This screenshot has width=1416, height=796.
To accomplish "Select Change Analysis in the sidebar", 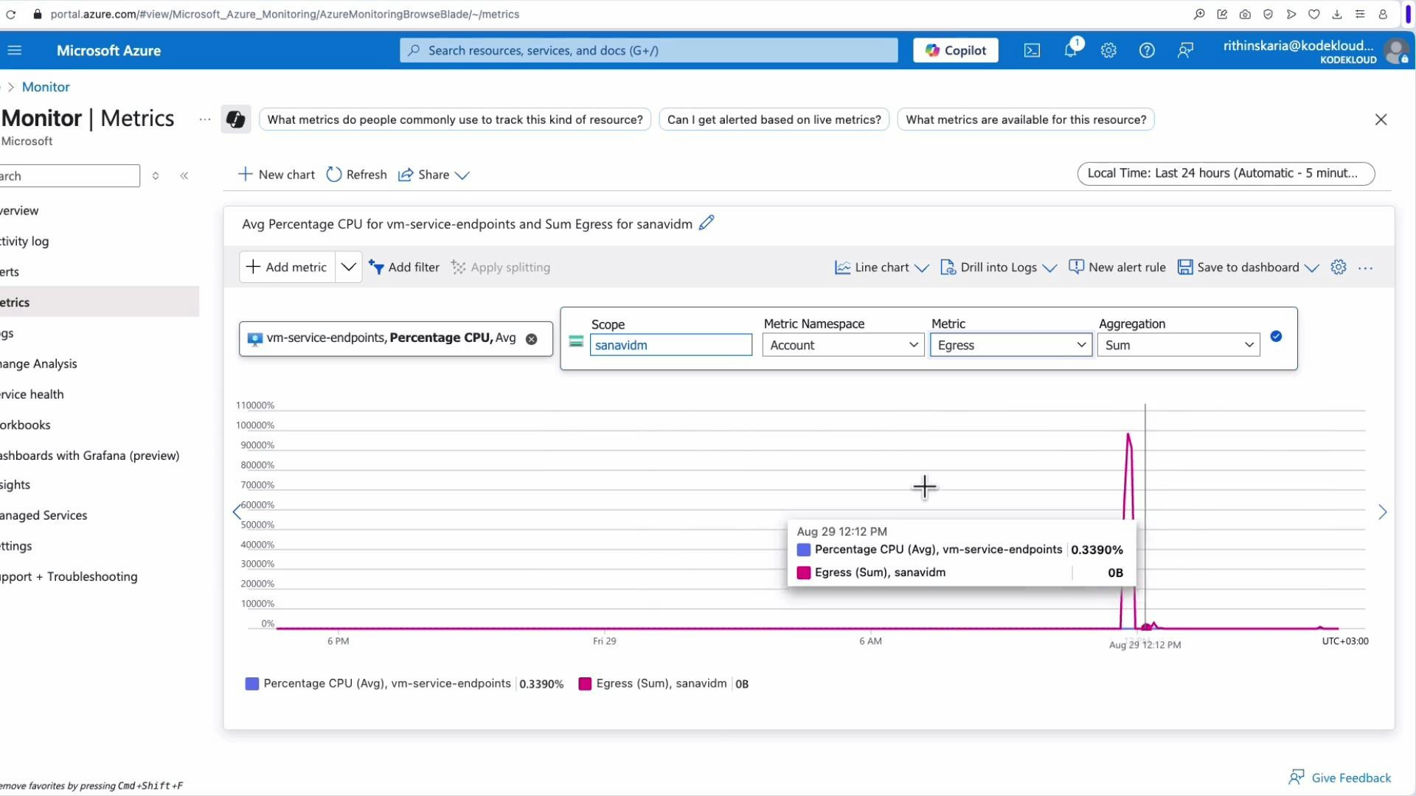I will (38, 363).
